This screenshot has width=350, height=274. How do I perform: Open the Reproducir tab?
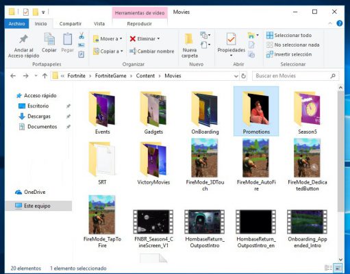click(x=140, y=24)
